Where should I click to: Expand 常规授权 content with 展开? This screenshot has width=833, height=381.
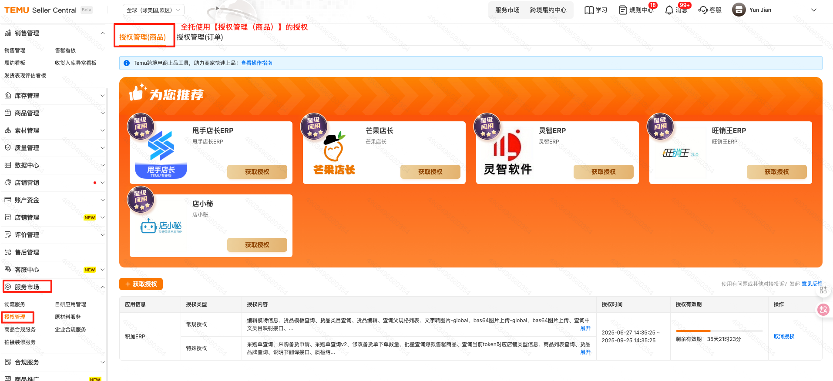[x=585, y=328]
